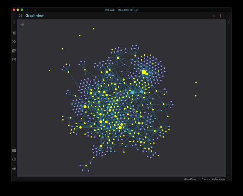Navigate forward with the right arrow

pos(35,10)
